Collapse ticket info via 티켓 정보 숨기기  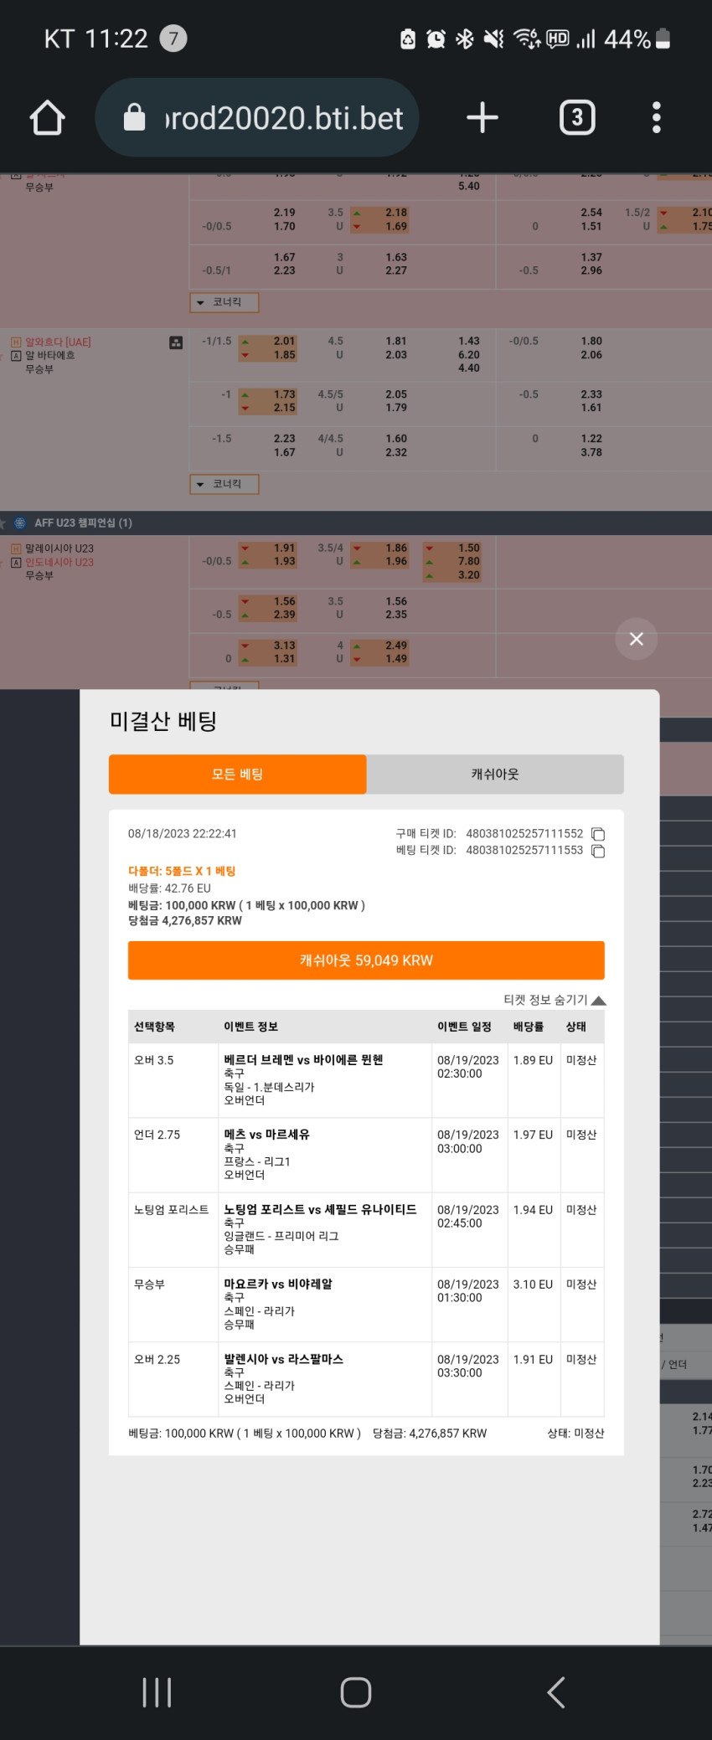click(555, 1000)
